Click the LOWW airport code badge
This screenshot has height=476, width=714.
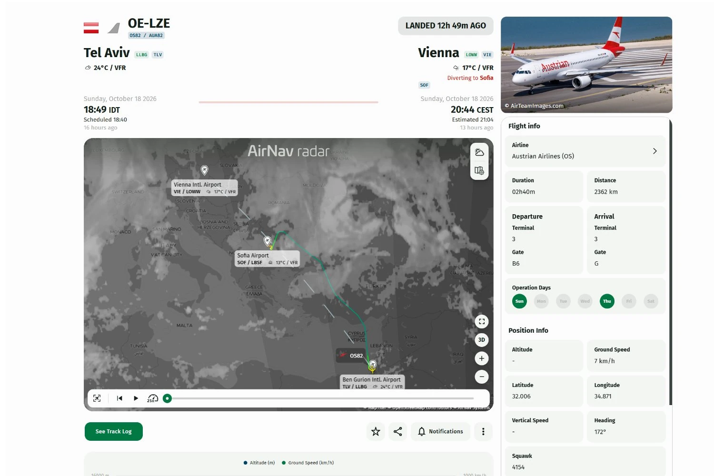point(471,55)
